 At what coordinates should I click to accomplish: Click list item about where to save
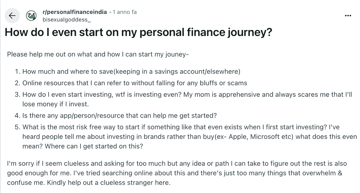pos(131,72)
